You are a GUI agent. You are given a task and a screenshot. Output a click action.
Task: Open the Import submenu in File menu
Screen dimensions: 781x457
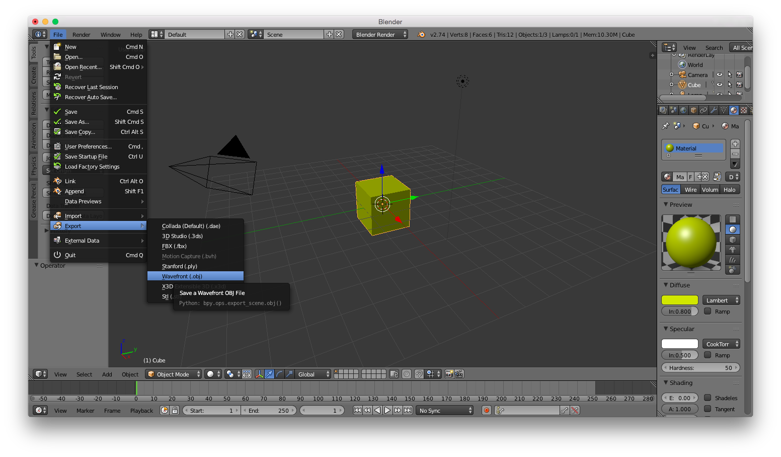coord(99,215)
